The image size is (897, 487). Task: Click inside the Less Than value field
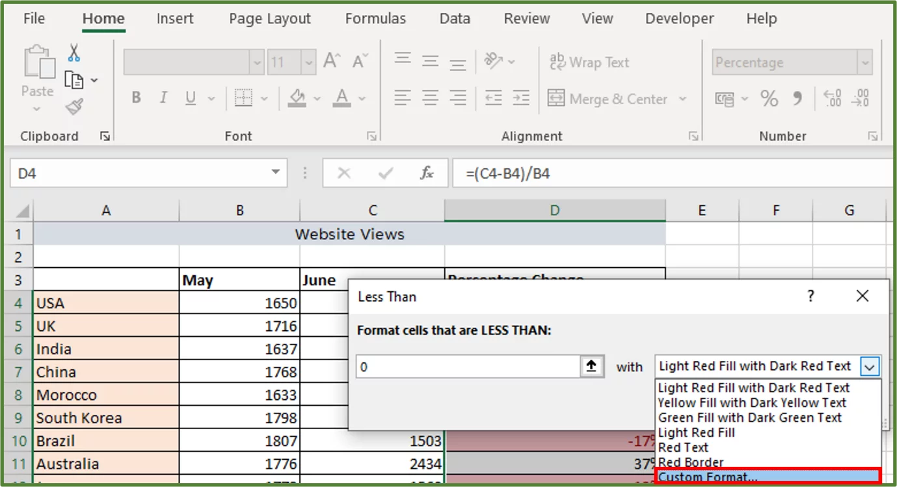coord(467,366)
